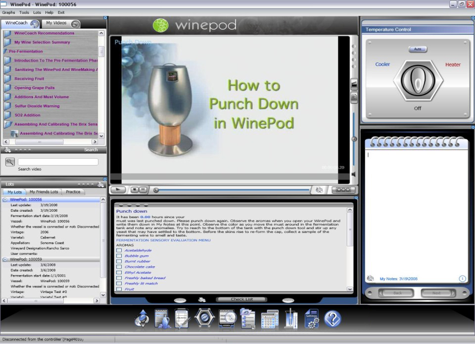Viewport: 475px width, 344px height.
Task: Open the hydrometer thermometer icon
Action: (291, 319)
